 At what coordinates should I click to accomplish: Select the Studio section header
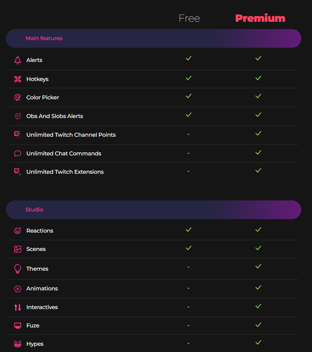click(x=154, y=210)
